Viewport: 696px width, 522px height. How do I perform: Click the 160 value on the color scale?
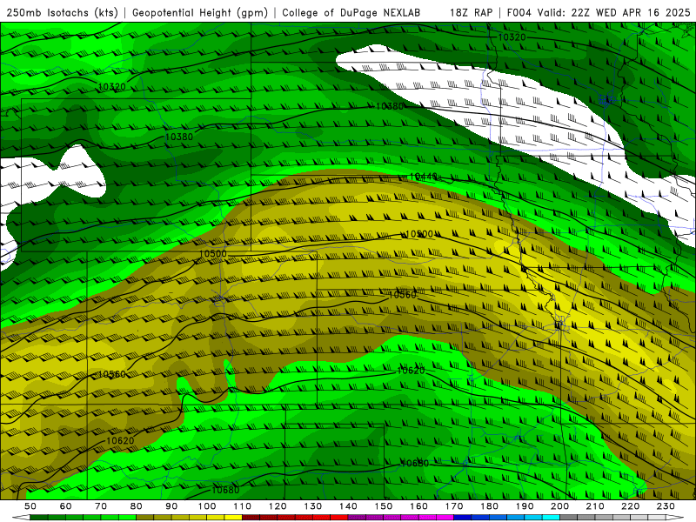(419, 506)
